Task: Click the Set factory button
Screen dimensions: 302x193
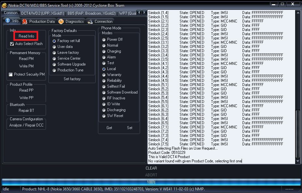Action: tap(72, 79)
